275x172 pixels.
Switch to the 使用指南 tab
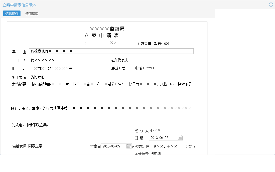(31, 13)
